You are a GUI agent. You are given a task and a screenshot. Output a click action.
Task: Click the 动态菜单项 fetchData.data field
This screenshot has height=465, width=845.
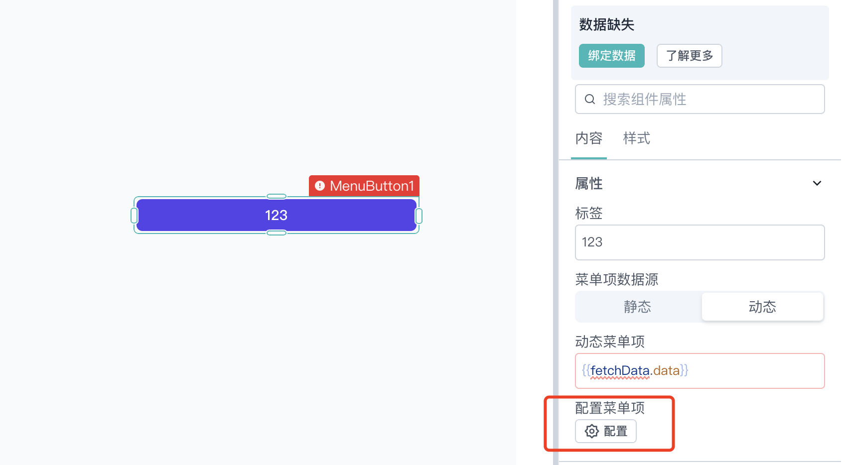pyautogui.click(x=700, y=371)
